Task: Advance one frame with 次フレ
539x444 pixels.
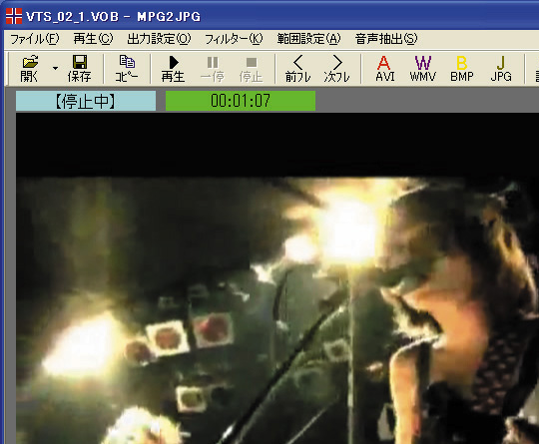Action: click(x=337, y=69)
